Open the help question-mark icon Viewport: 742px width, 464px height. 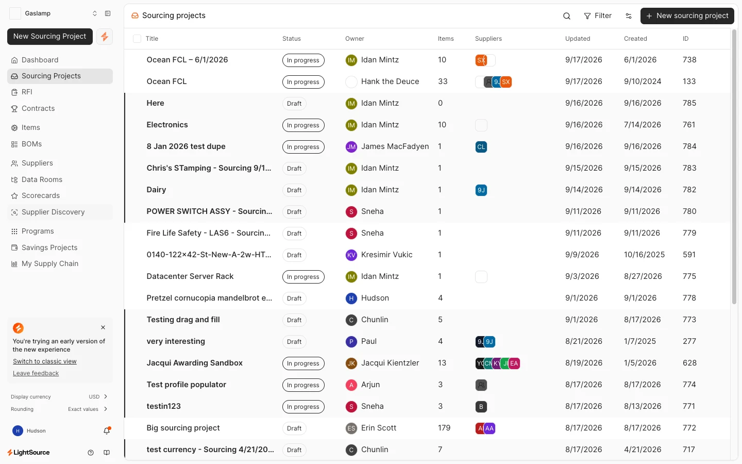click(x=91, y=453)
